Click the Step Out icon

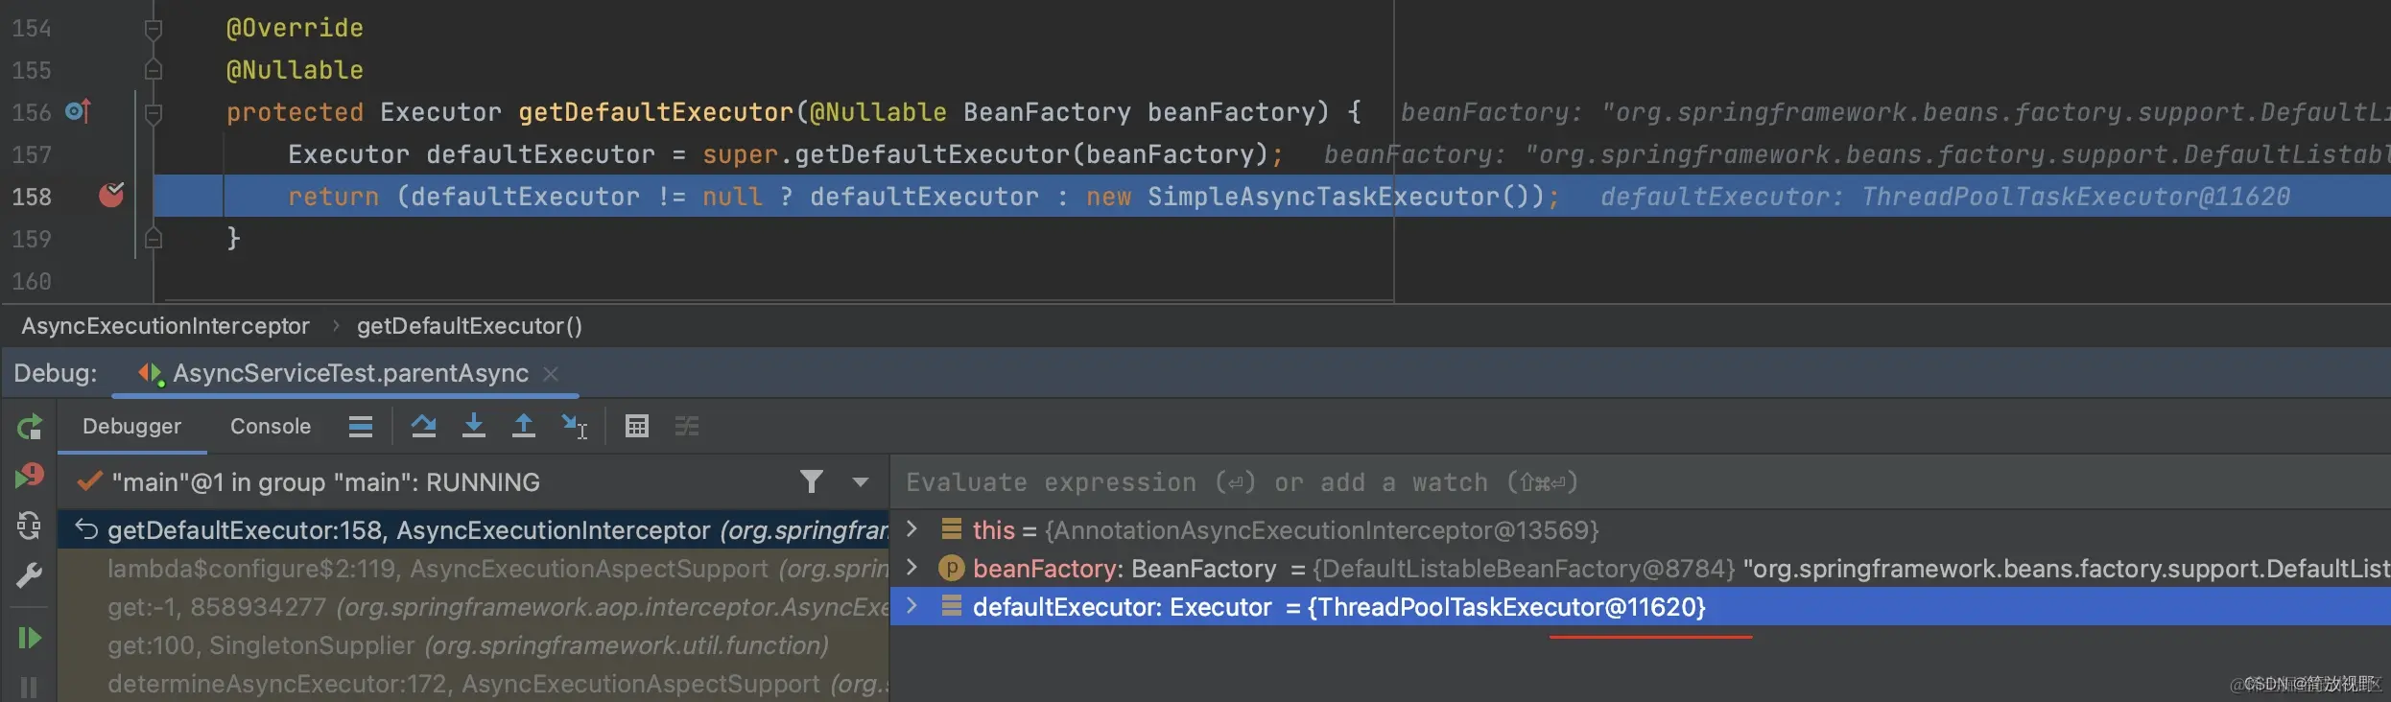coord(524,427)
